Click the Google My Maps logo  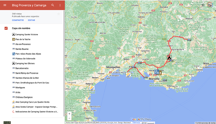tap(141, 119)
